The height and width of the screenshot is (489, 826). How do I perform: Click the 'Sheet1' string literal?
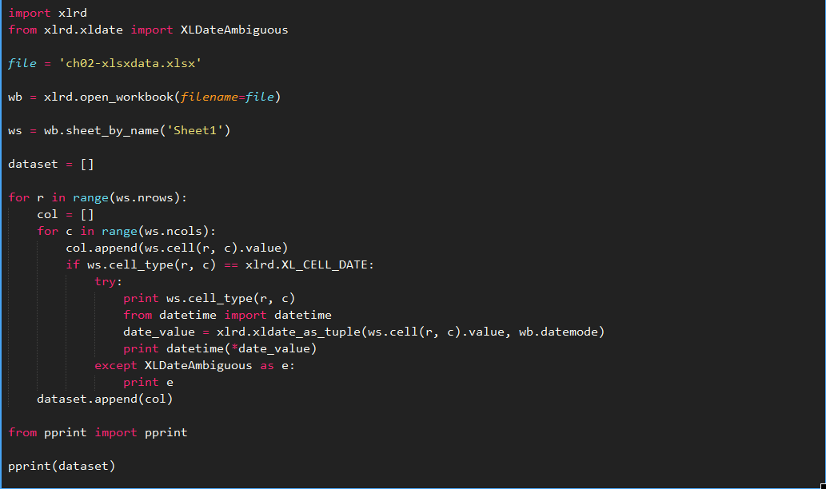195,130
